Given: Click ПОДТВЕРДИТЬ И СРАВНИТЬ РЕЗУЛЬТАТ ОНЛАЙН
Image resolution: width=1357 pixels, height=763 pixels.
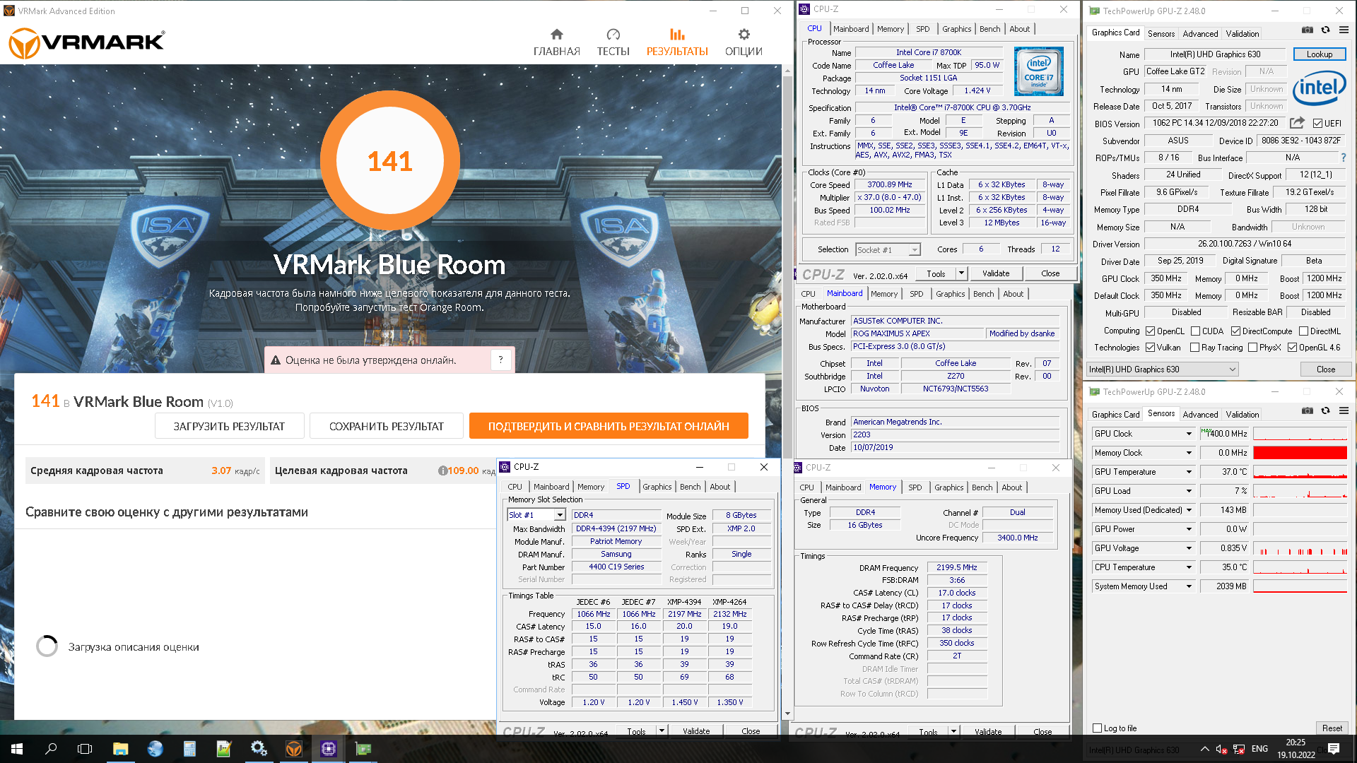Looking at the screenshot, I should click(609, 426).
